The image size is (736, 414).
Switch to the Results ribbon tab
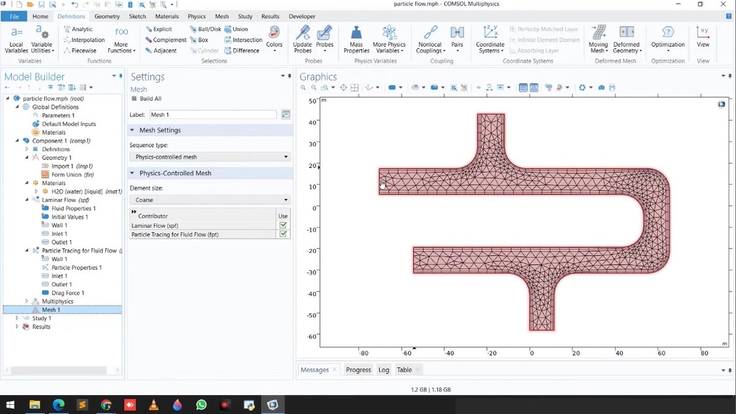coord(270,17)
